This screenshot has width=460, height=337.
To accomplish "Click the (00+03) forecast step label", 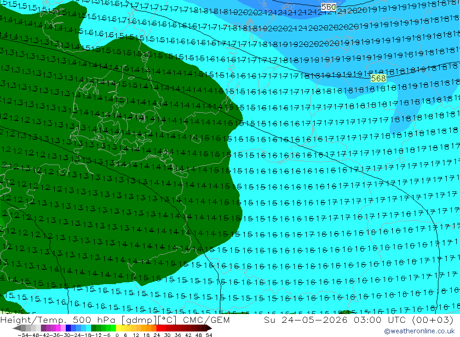I will click(433, 320).
